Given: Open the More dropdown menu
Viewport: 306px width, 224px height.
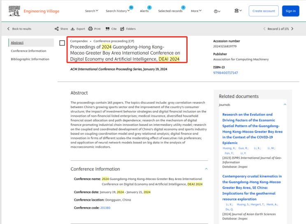Looking at the screenshot, I should [197, 11].
